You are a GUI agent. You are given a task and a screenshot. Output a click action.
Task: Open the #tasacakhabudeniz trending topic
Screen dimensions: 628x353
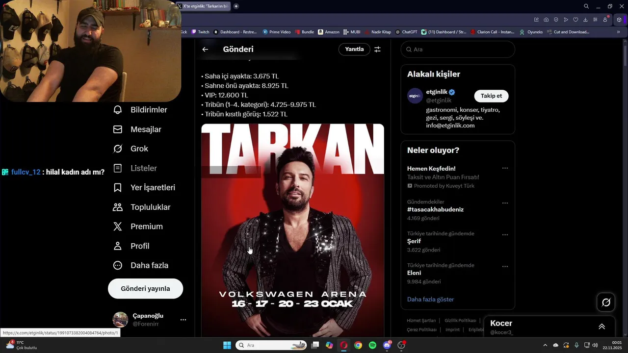click(x=435, y=209)
